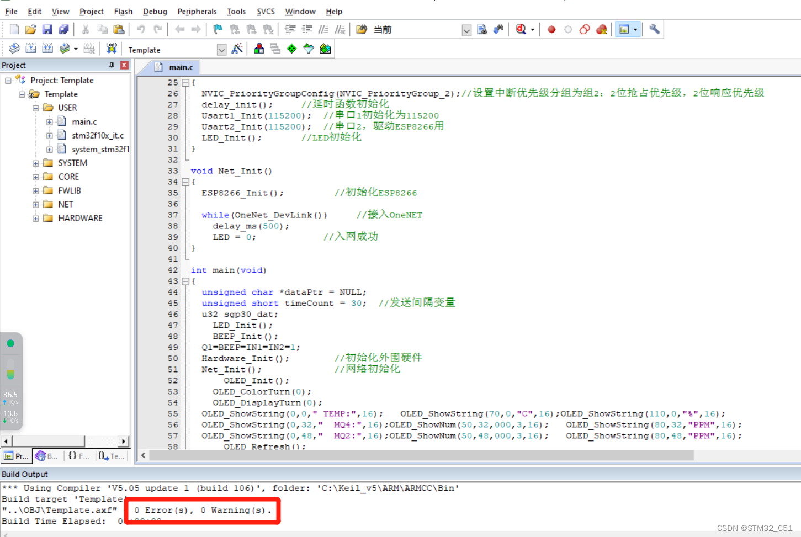The image size is (801, 537).
Task: Start debug session with magnifier d icon
Action: [x=521, y=29]
